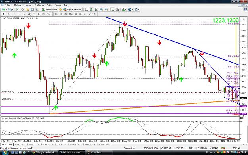Select the text label tool
The width and height of the screenshot is (248, 155).
pos(44,14)
